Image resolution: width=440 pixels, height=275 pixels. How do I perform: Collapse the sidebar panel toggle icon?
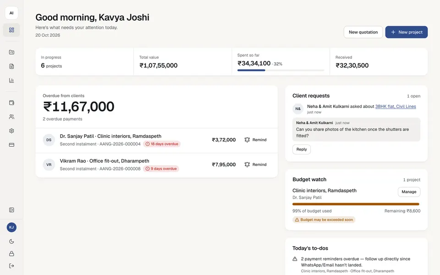pyautogui.click(x=11, y=210)
